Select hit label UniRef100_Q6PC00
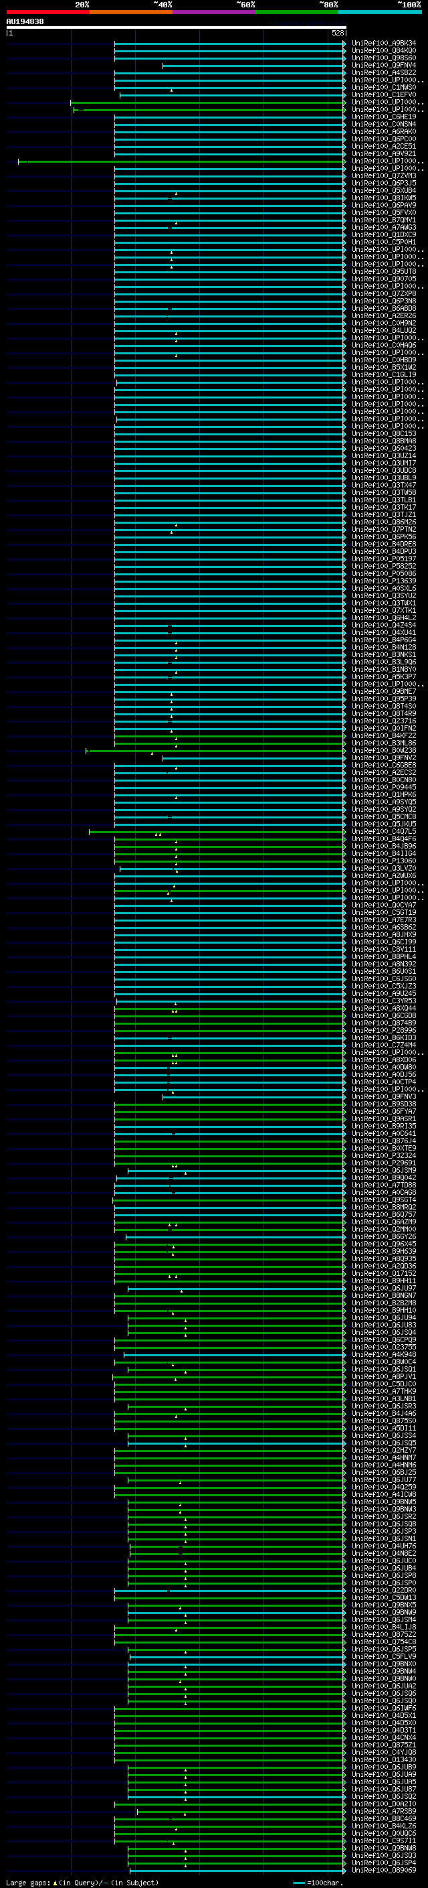The image size is (428, 1888). (x=383, y=139)
